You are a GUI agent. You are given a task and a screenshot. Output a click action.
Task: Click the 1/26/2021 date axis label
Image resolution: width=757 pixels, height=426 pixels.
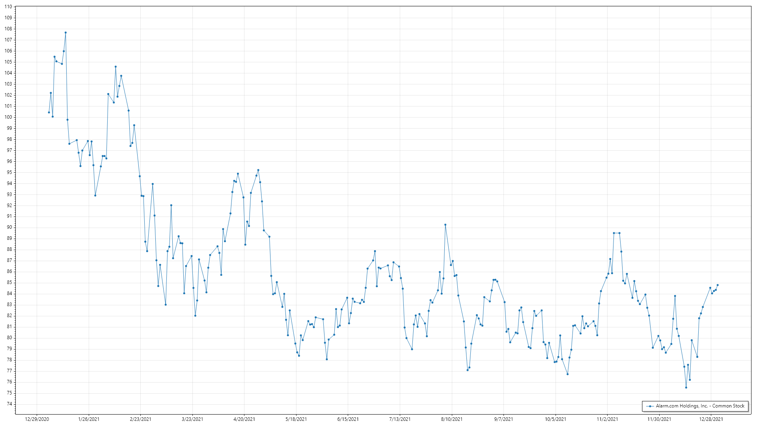tap(89, 419)
